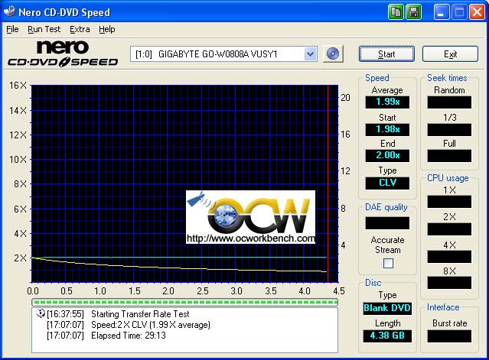Click the Average speed value 1.99x

[387, 102]
